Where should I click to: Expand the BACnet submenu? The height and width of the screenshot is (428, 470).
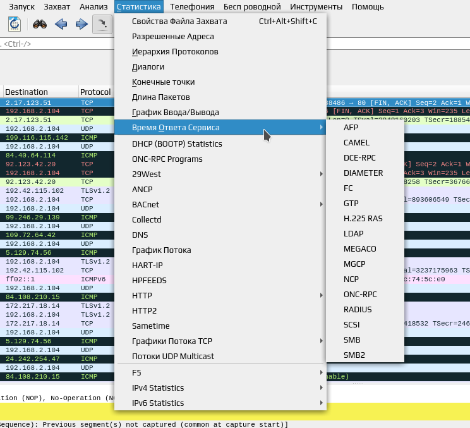pyautogui.click(x=220, y=205)
